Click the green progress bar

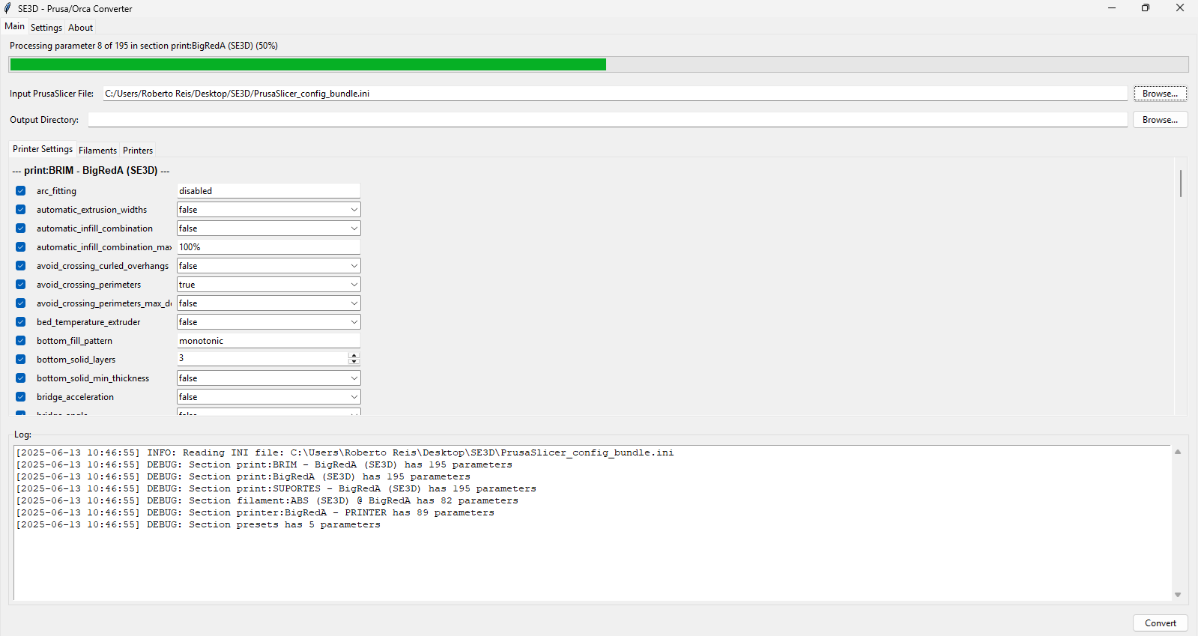point(307,65)
